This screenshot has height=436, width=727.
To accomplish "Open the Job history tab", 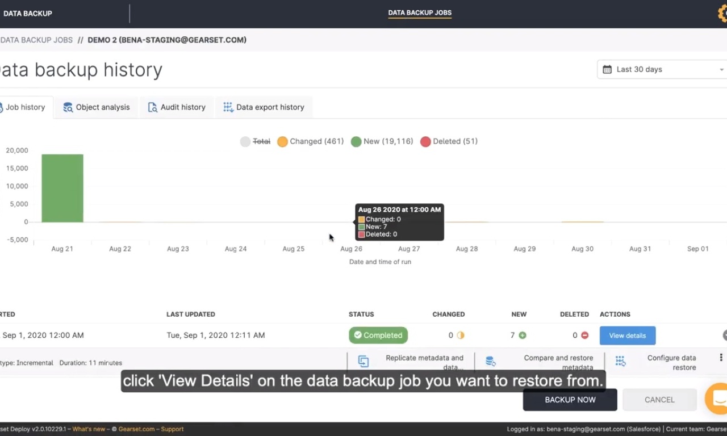I will pyautogui.click(x=25, y=107).
